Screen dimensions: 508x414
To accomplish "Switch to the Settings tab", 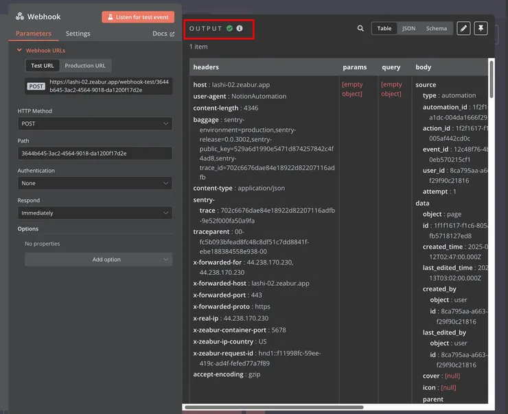I will pyautogui.click(x=78, y=34).
